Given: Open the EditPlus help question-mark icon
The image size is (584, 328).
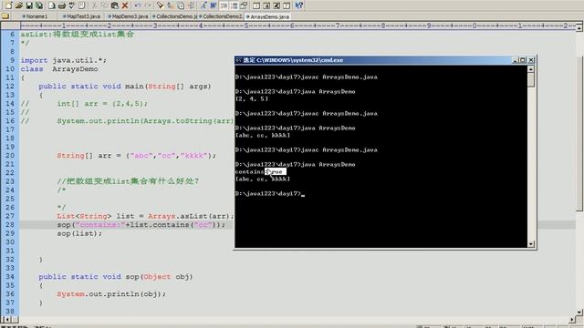Looking at the screenshot, I should (x=299, y=5).
